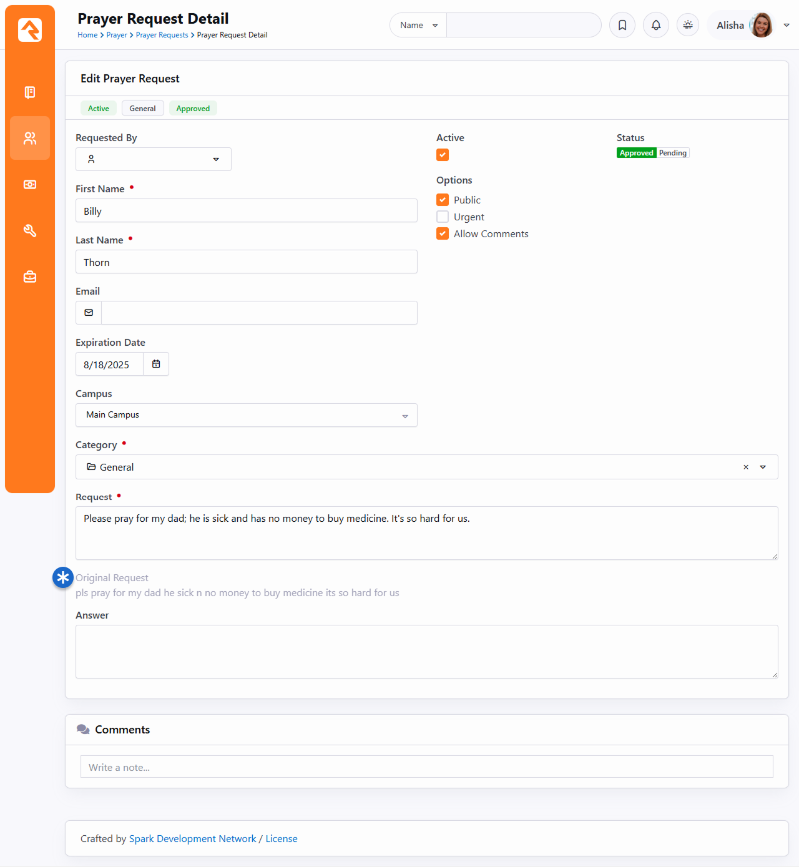This screenshot has width=799, height=867.
Task: Toggle the Public option checkbox
Action: [443, 200]
